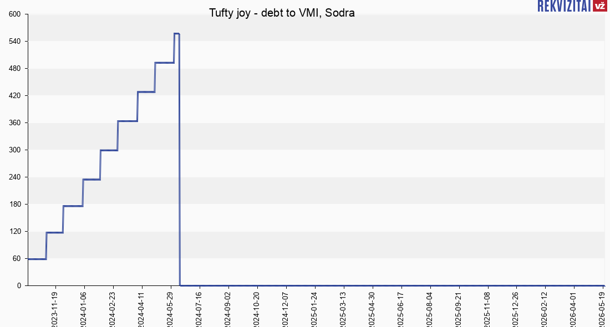Screen dimensions: 610x327
Task: Click the vertical drop of the debt line
Action: [x=179, y=160]
